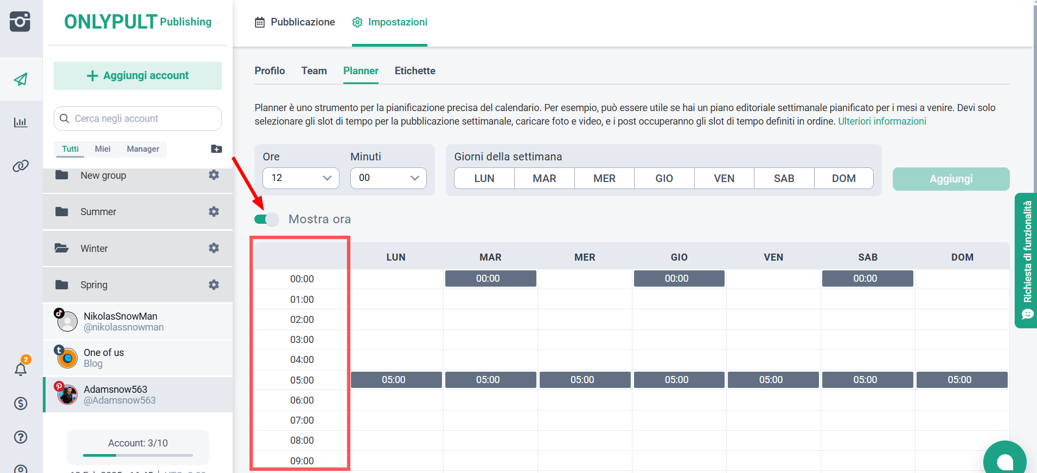This screenshot has height=473, width=1037.
Task: Open the Minuti minutes dropdown
Action: 388,178
